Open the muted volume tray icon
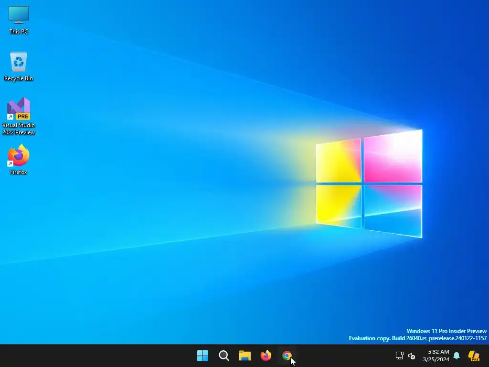The height and width of the screenshot is (367, 489). [412, 356]
